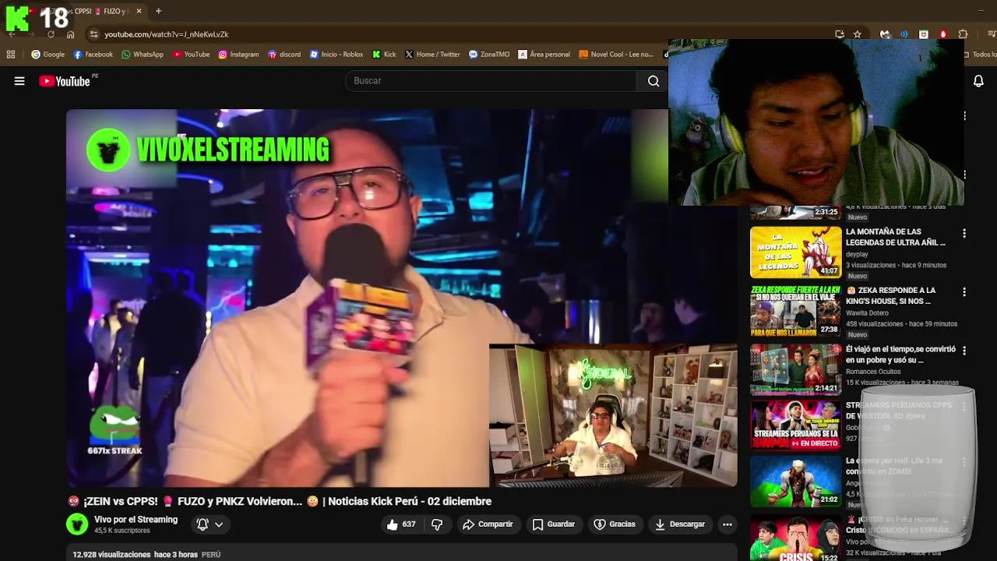Open the Novel Cool bookmark
Screen dimensions: 997x561
pyautogui.click(x=616, y=55)
